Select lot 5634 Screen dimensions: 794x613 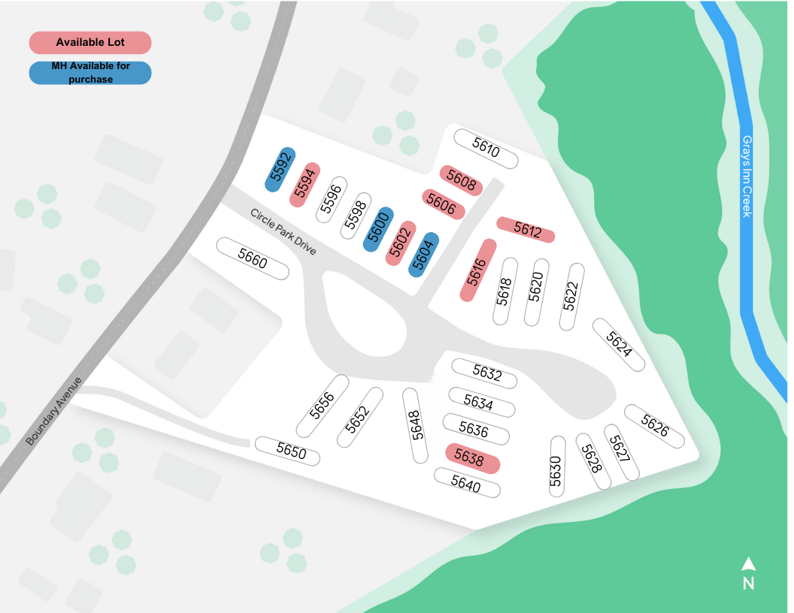pos(481,402)
